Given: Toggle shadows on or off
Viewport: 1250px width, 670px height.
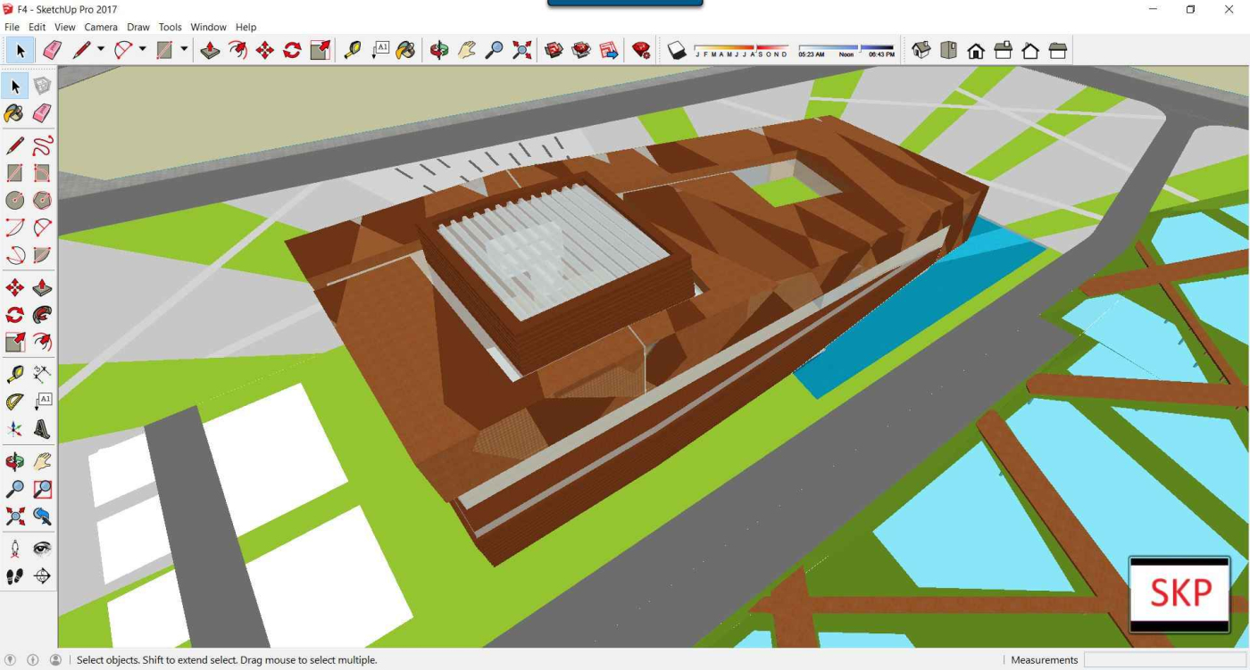Looking at the screenshot, I should pos(677,51).
